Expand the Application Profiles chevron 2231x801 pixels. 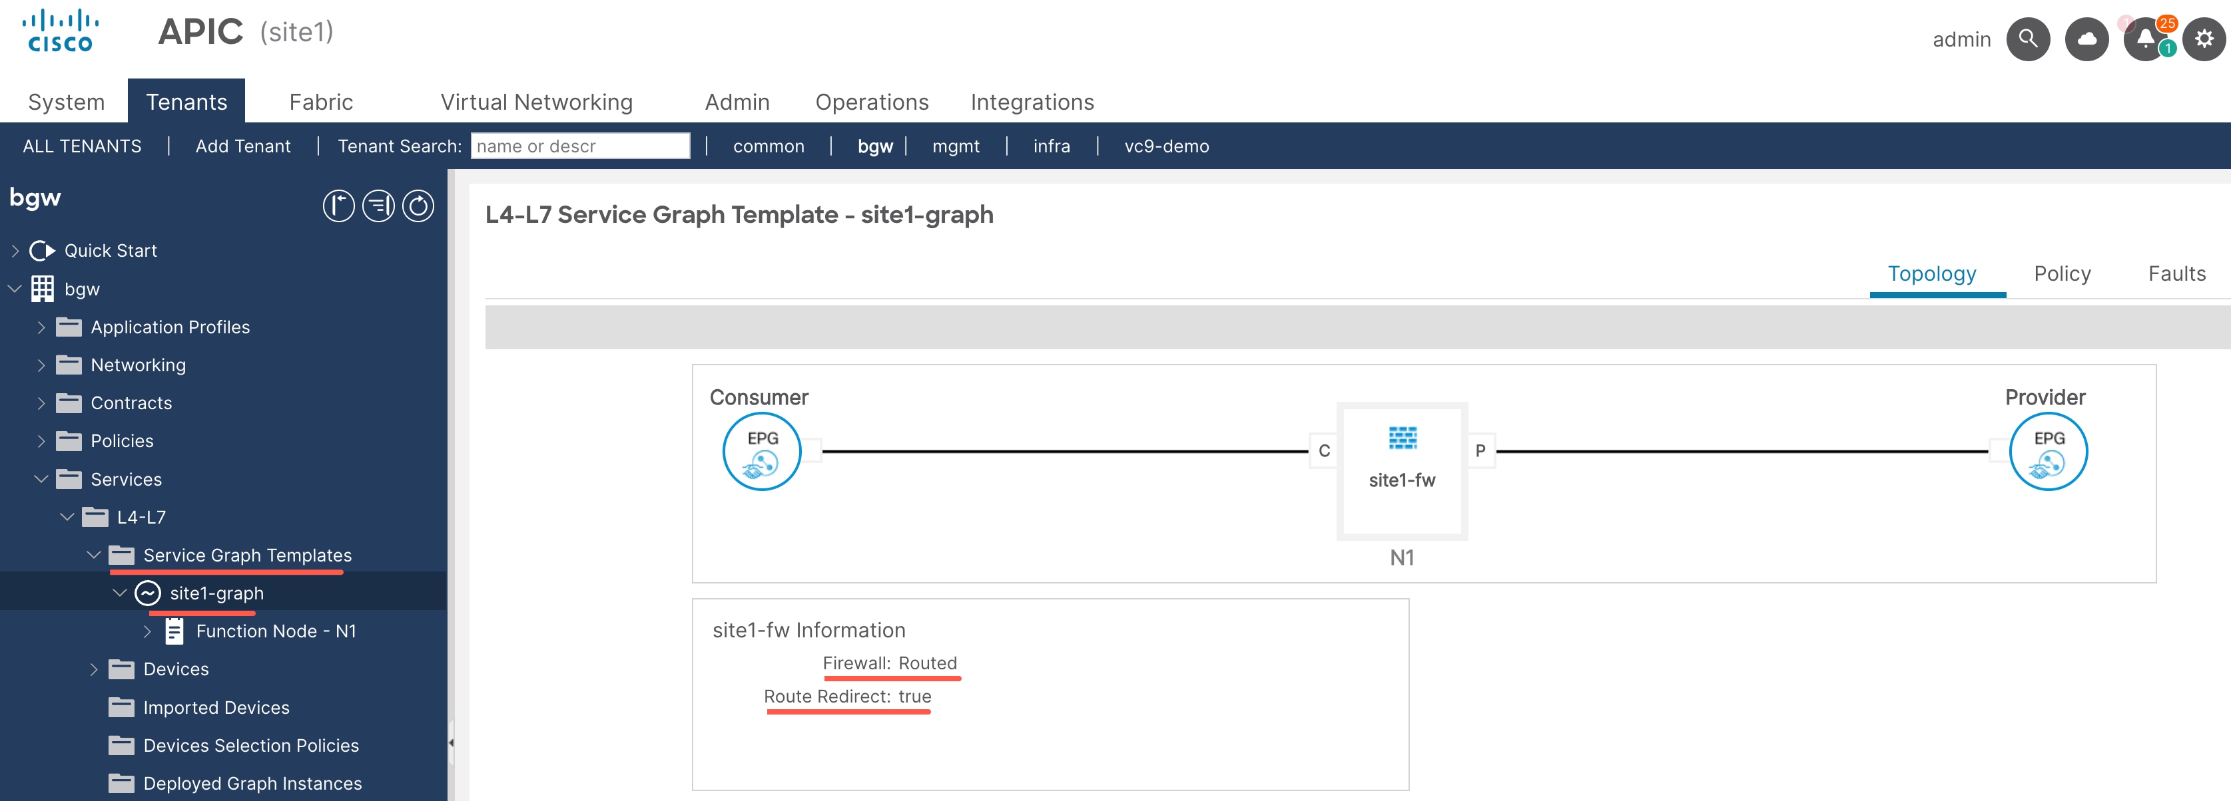41,327
